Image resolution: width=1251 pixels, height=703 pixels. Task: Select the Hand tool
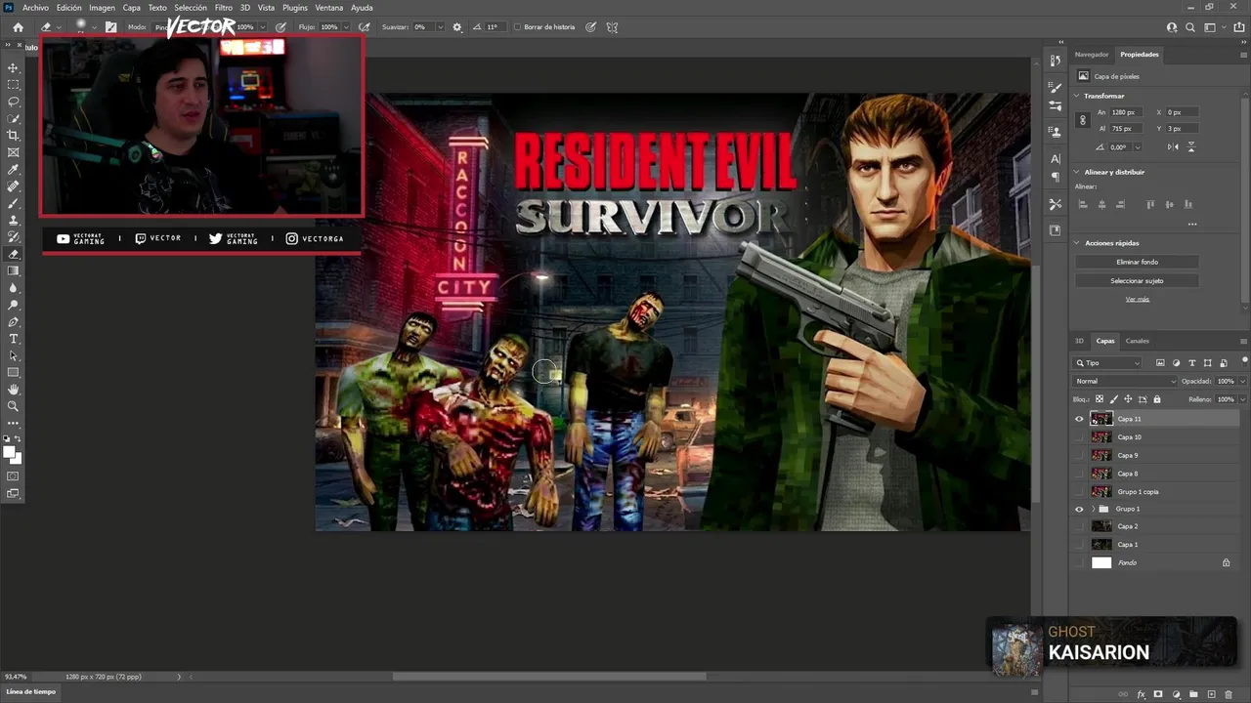click(14, 390)
